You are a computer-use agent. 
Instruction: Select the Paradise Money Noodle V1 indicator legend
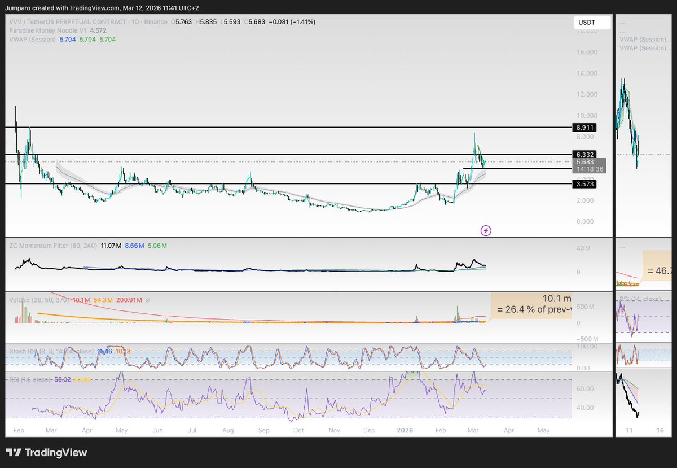(x=47, y=30)
